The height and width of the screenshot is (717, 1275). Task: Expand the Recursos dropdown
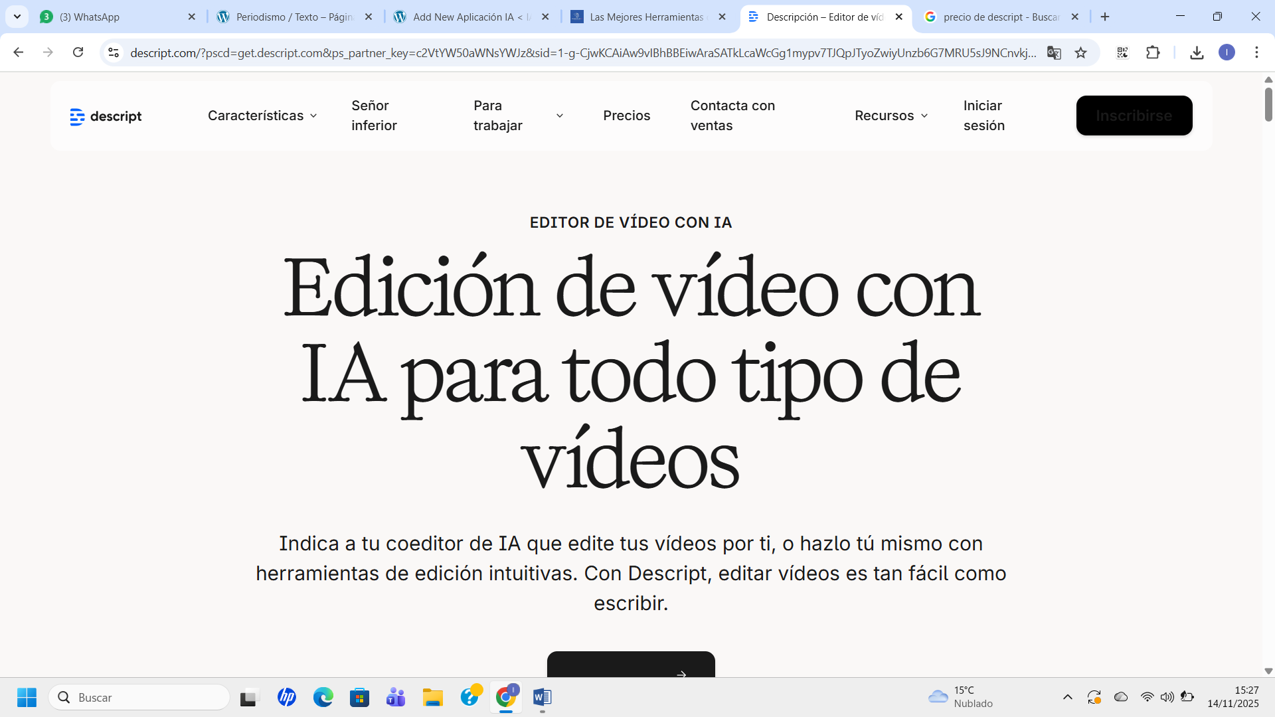[x=891, y=116]
